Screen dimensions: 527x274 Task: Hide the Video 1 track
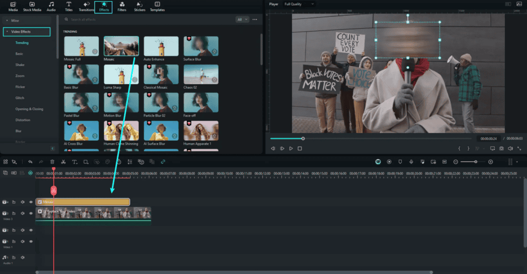31,241
